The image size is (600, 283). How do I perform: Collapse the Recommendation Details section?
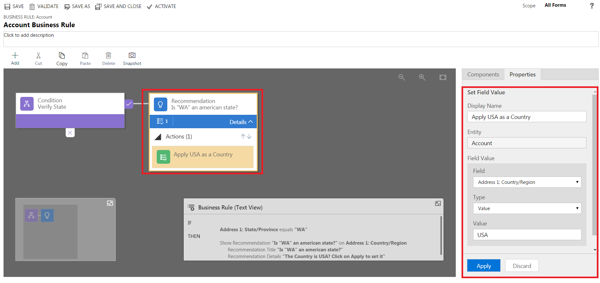(x=241, y=122)
